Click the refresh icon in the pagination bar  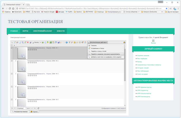(x=38, y=108)
